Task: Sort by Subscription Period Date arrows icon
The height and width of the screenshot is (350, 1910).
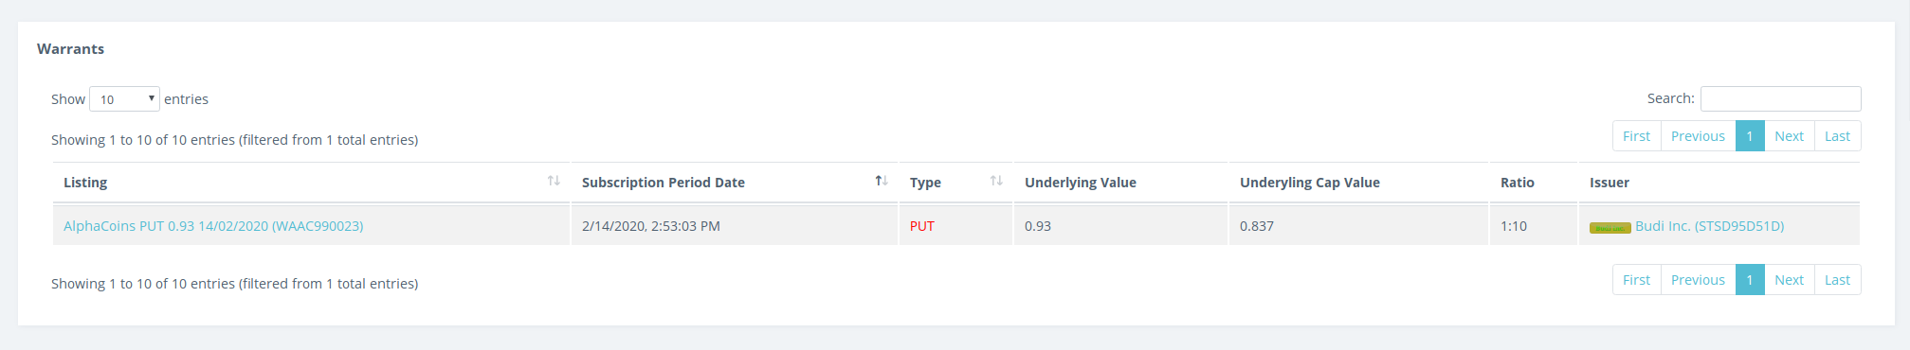Action: (x=882, y=181)
